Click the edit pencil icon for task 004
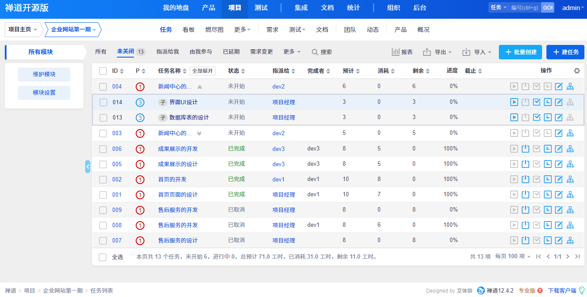Image resolution: width=587 pixels, height=297 pixels. [559, 86]
